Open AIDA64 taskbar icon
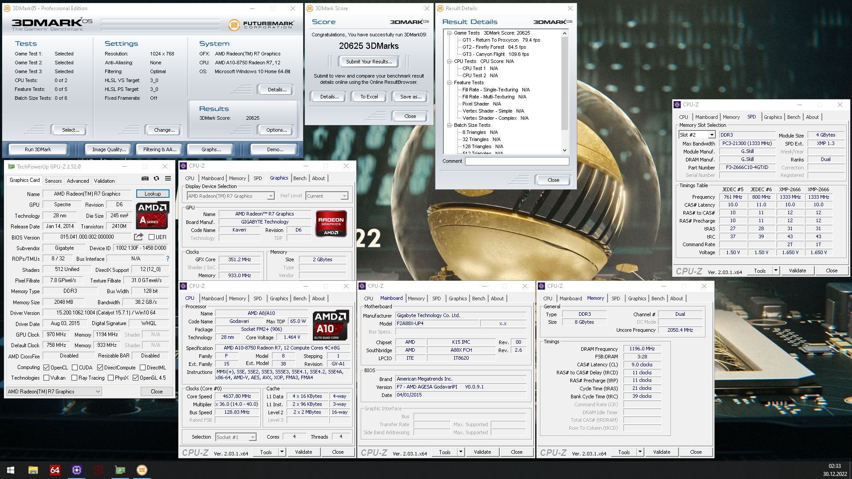Viewport: 852px width, 479px height. tap(55, 470)
